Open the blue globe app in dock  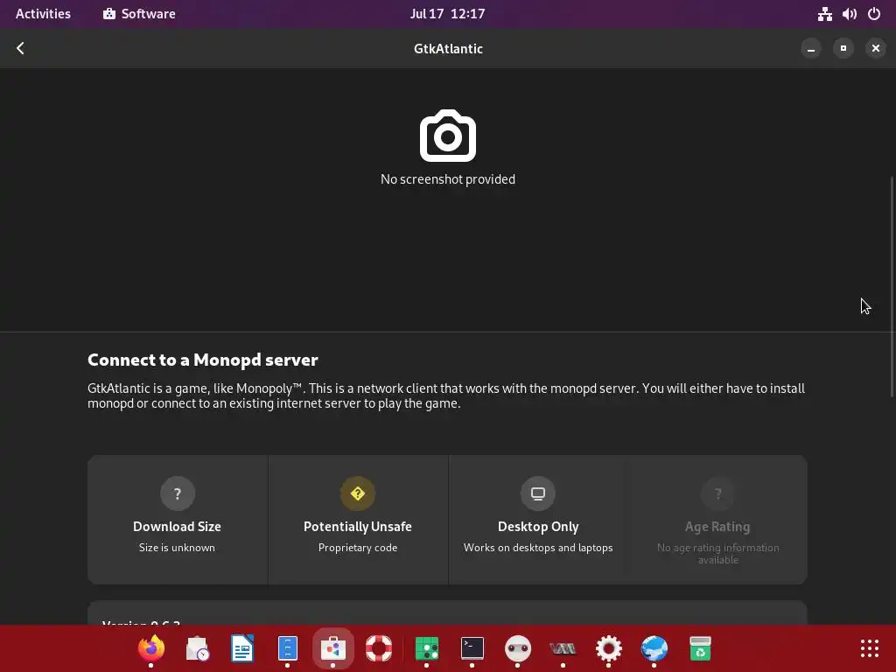654,648
